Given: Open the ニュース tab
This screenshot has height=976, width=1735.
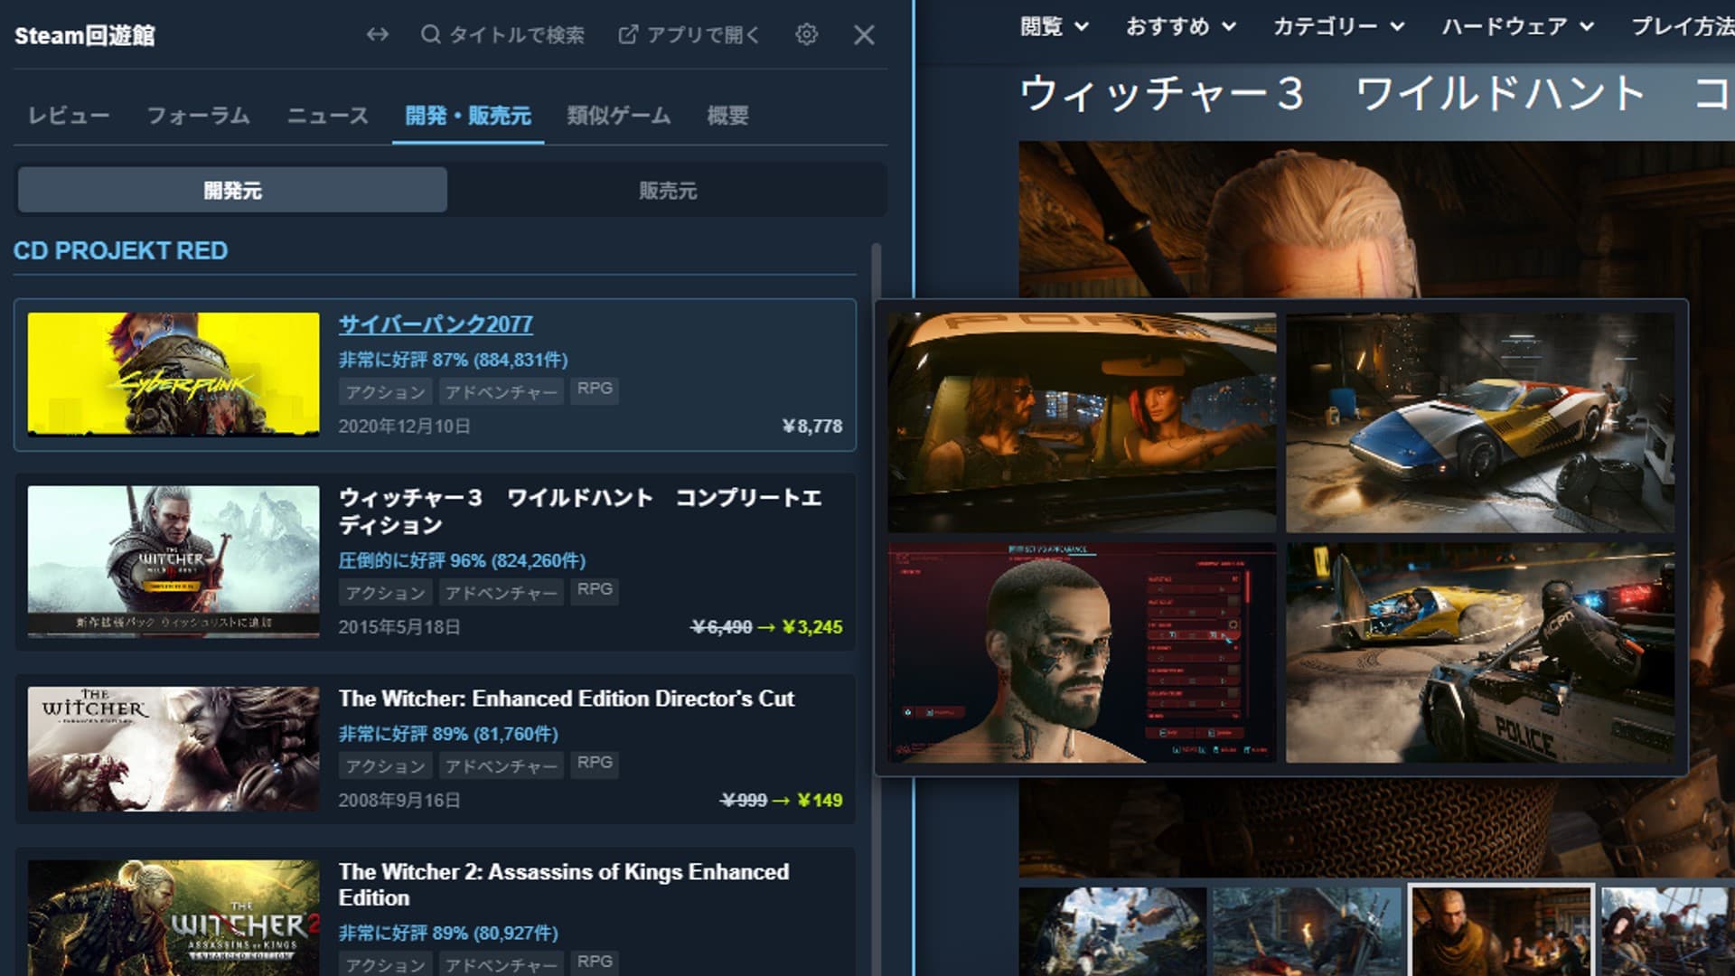Looking at the screenshot, I should 328,116.
